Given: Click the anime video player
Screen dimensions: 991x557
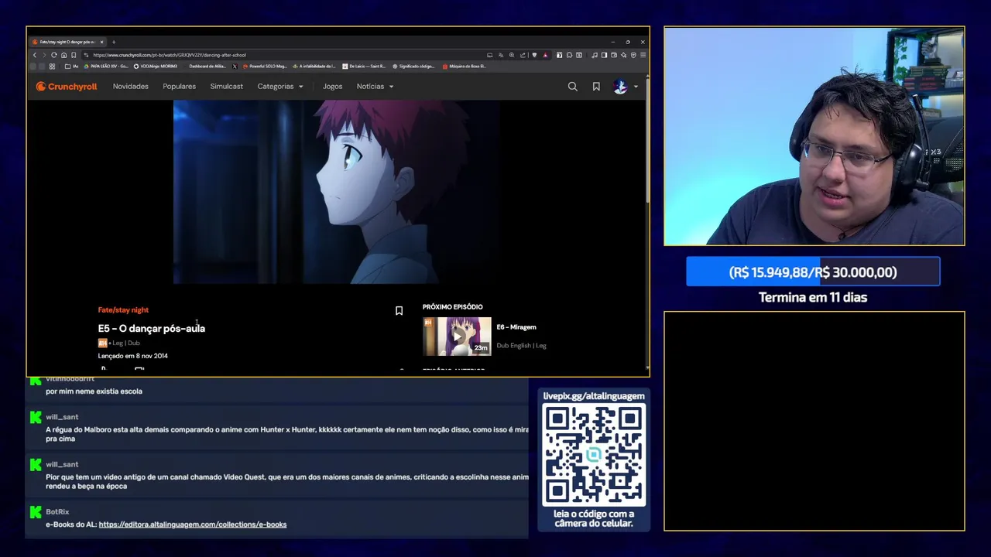Looking at the screenshot, I should [337, 192].
